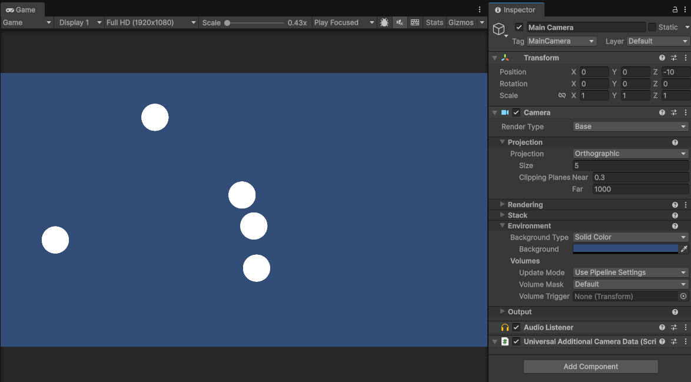Open help for the Output section
691x382 pixels.
[675, 311]
